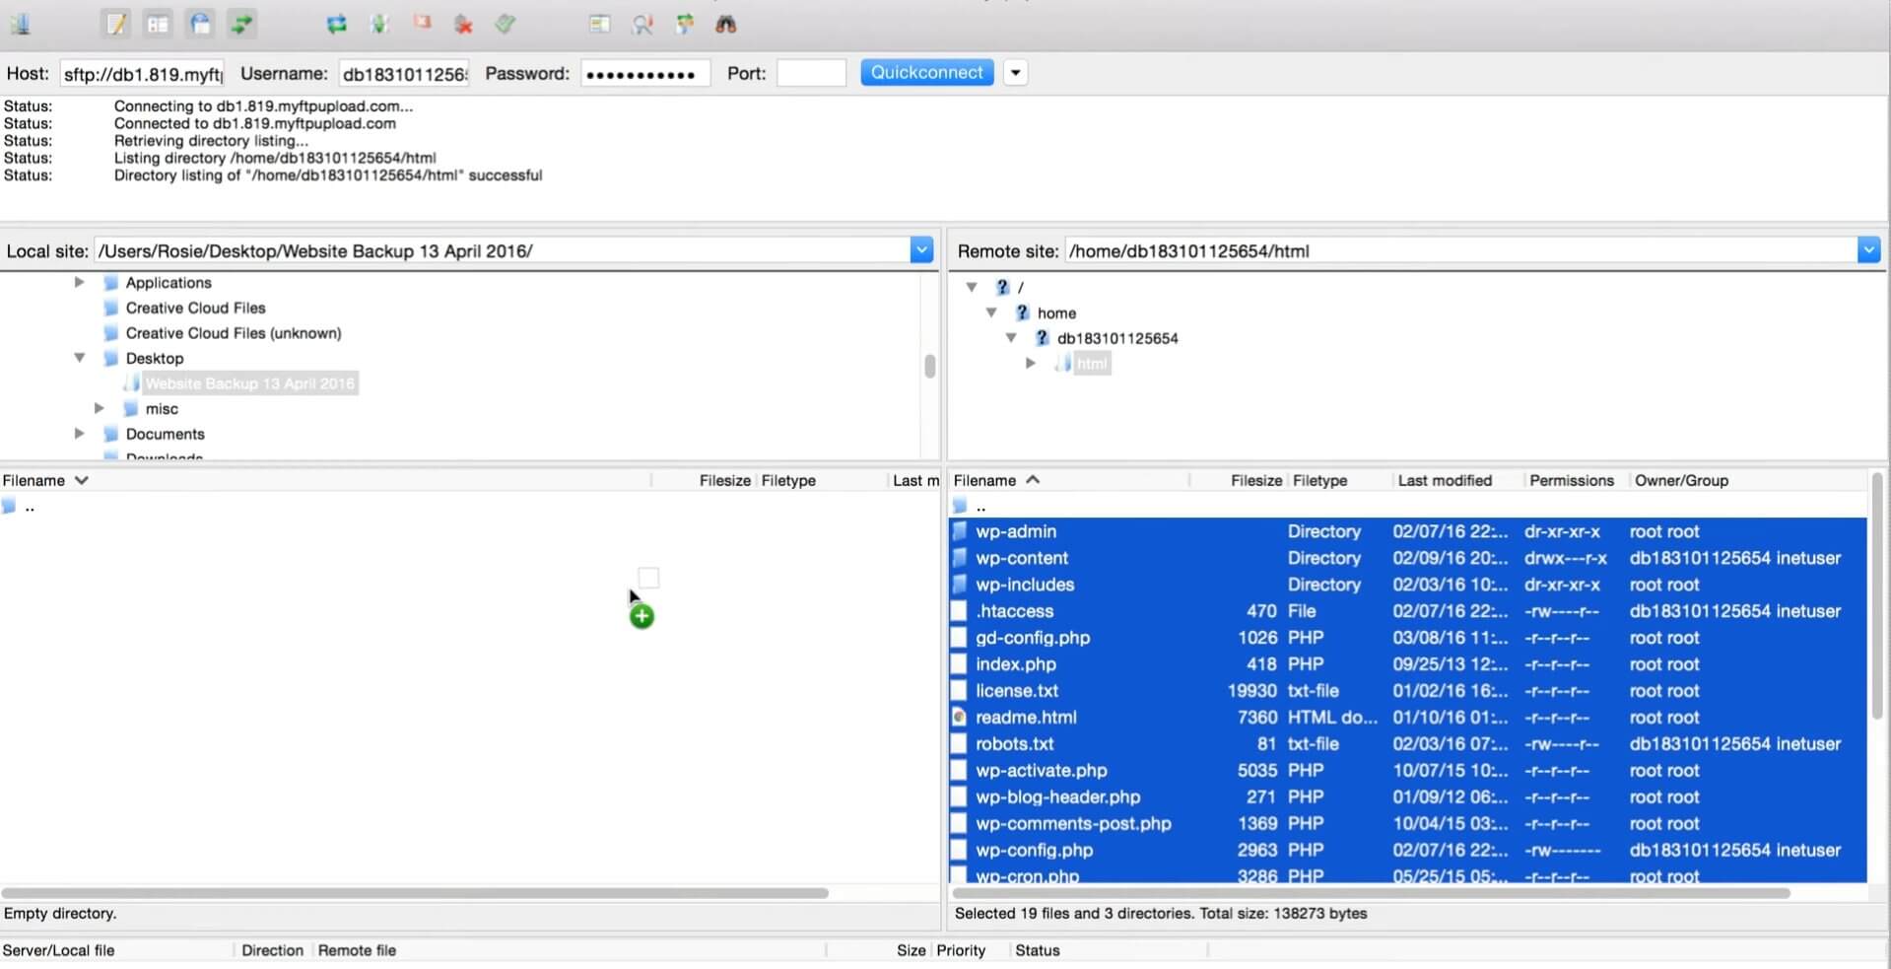Screen dimensions: 1891x969
Task: Click the parent directory '..' in local list
Action: tap(30, 507)
